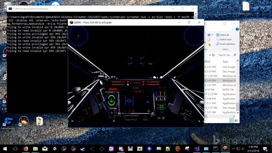The width and height of the screenshot is (272, 153).
Task: Open Steam from the taskbar
Action: click(82, 149)
